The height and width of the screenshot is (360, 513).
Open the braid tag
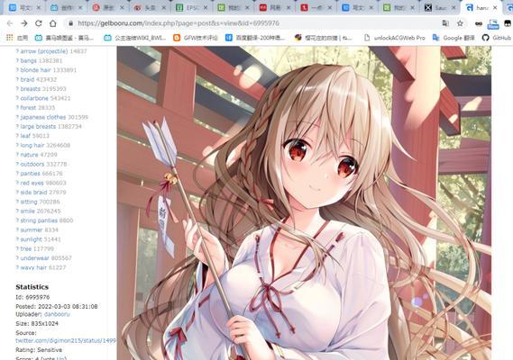click(27, 79)
